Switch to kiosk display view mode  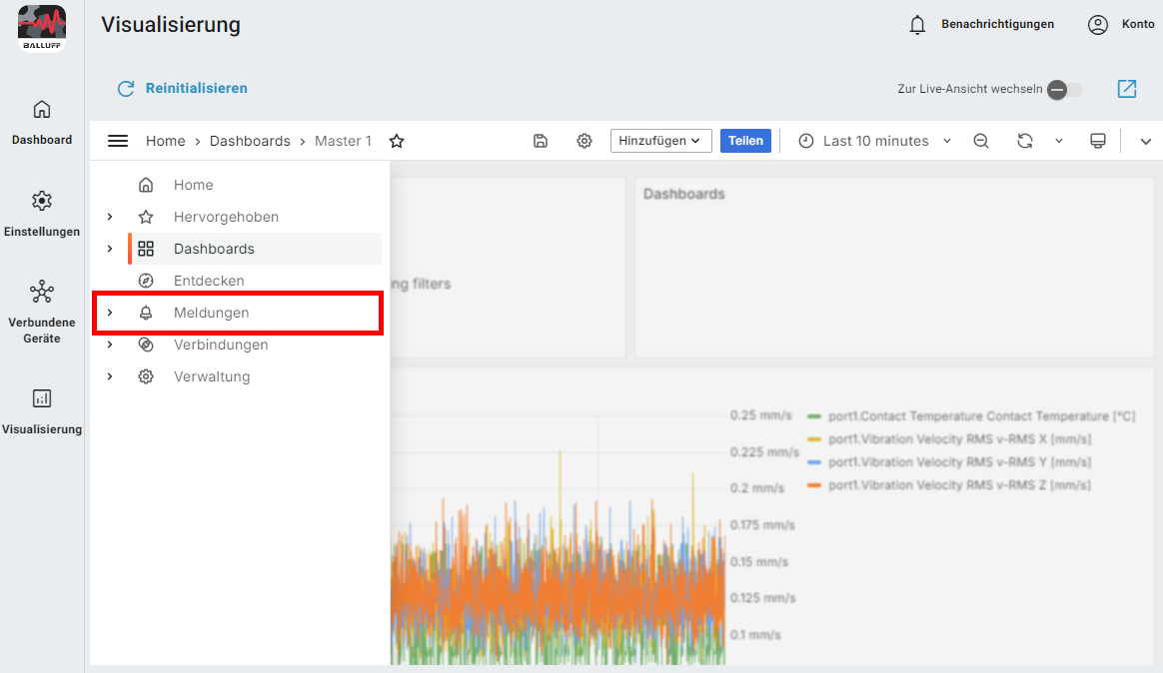tap(1097, 141)
